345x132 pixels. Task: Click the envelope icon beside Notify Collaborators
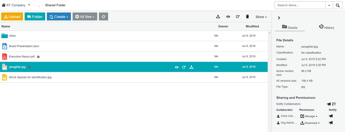[334, 104]
